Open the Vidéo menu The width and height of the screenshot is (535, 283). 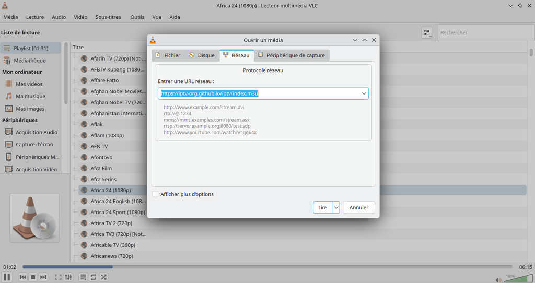[80, 17]
